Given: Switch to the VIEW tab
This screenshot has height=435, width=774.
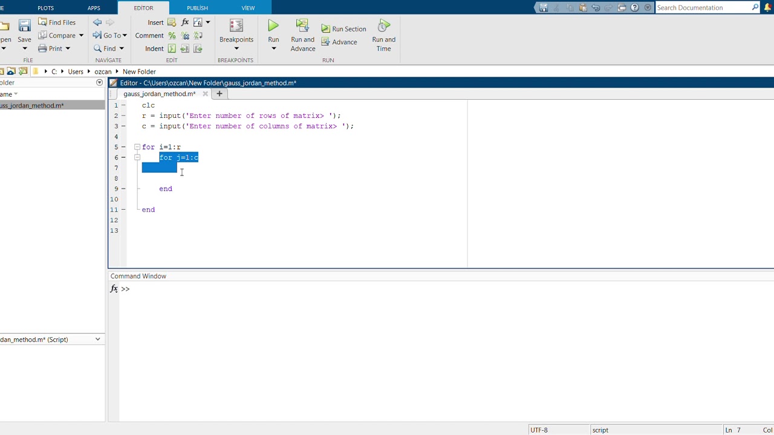Looking at the screenshot, I should point(248,8).
